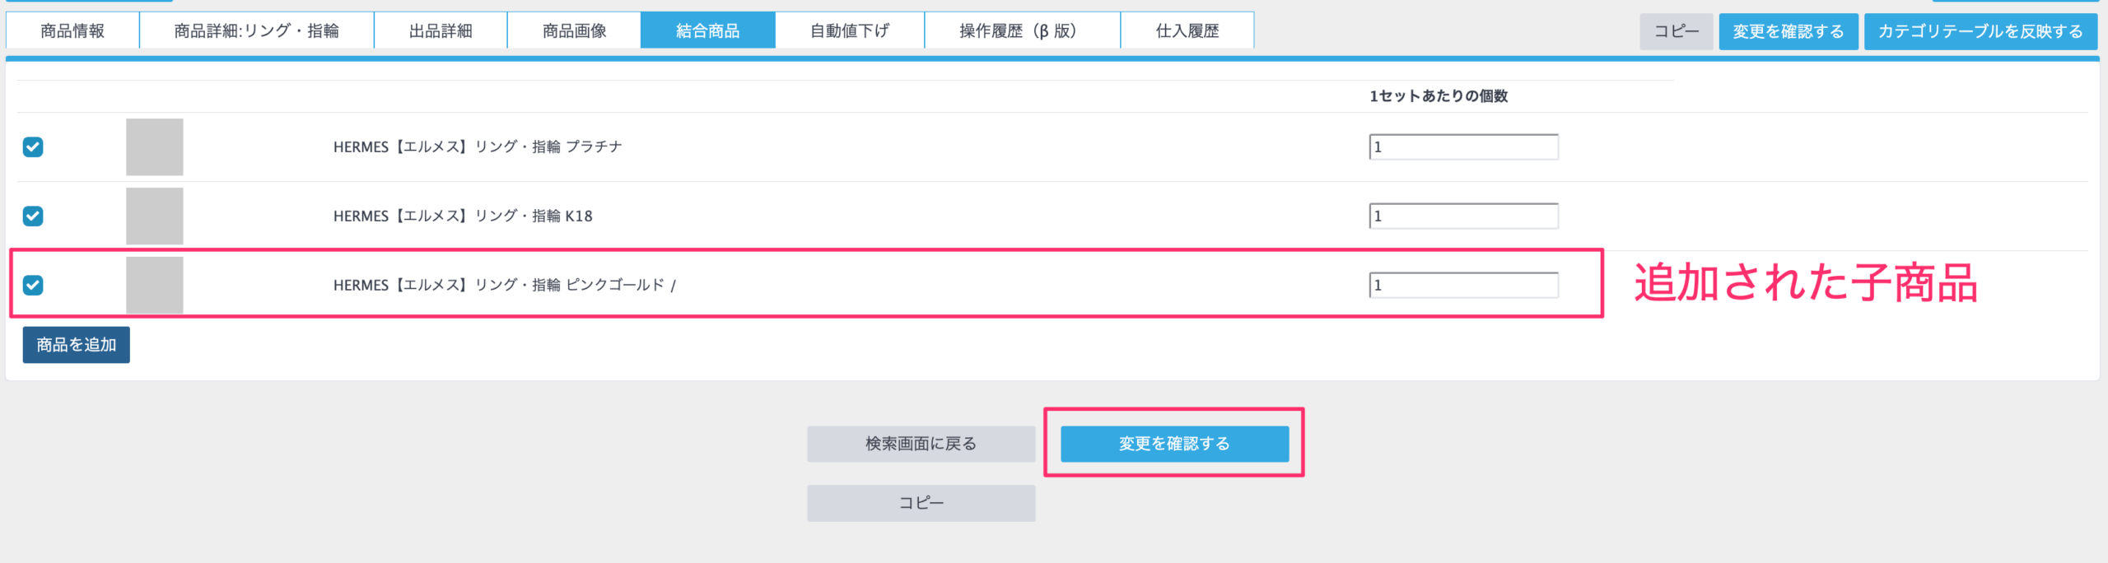Click the bottom コピー button
2108x563 pixels.
coord(921,503)
